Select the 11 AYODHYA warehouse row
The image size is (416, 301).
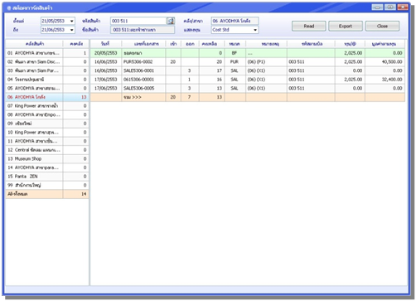point(47,141)
